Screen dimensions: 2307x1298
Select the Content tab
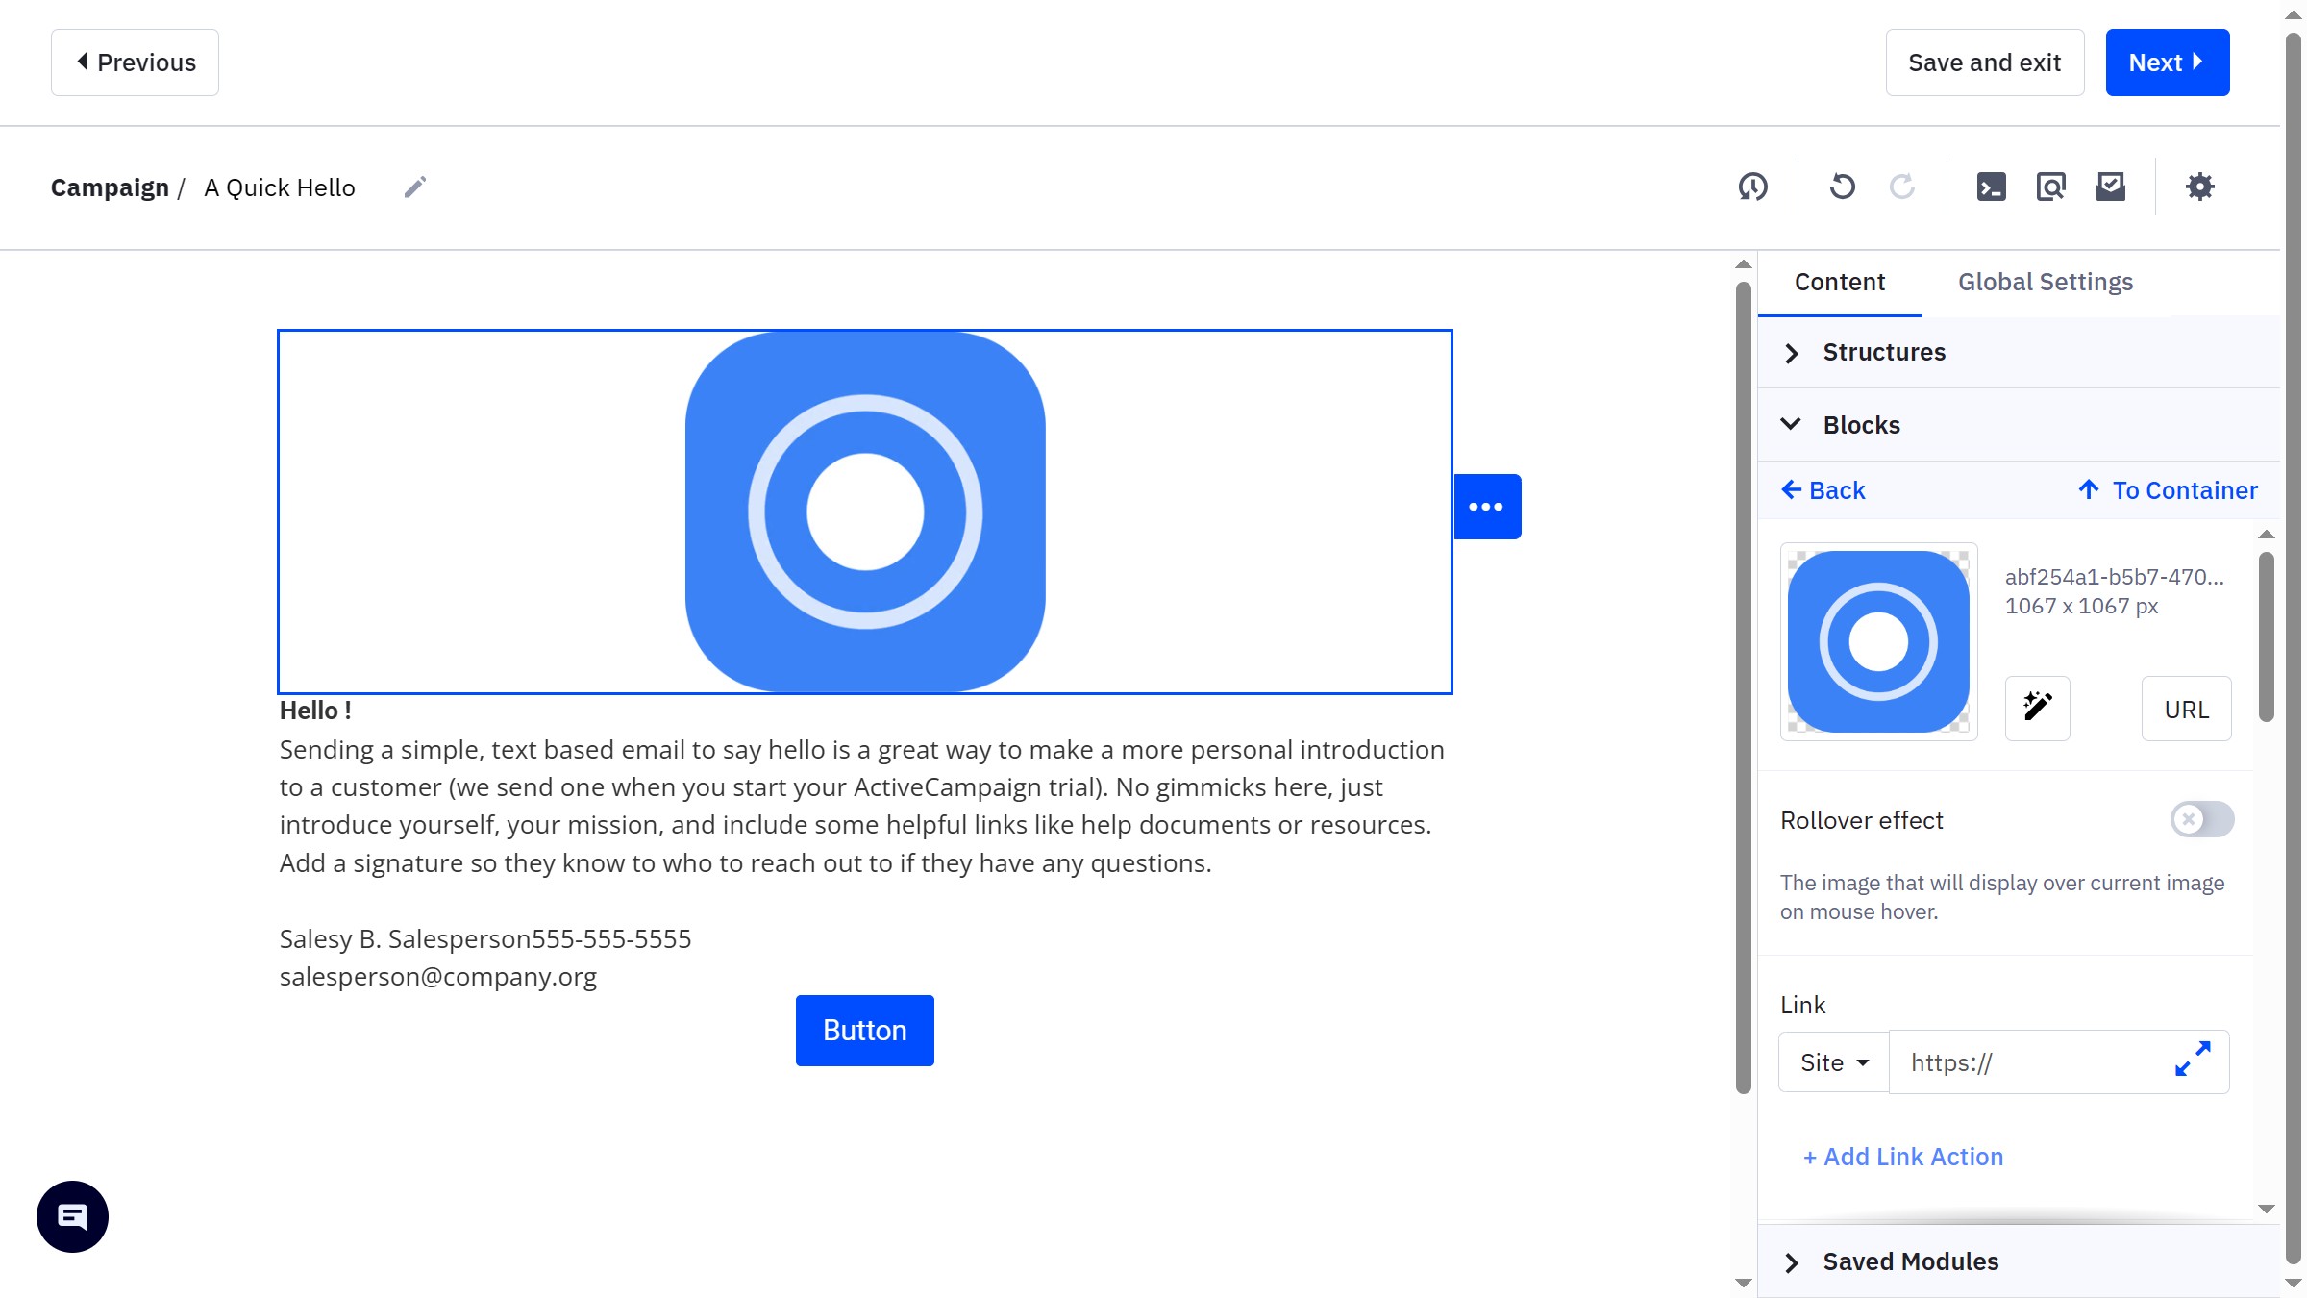(1839, 282)
